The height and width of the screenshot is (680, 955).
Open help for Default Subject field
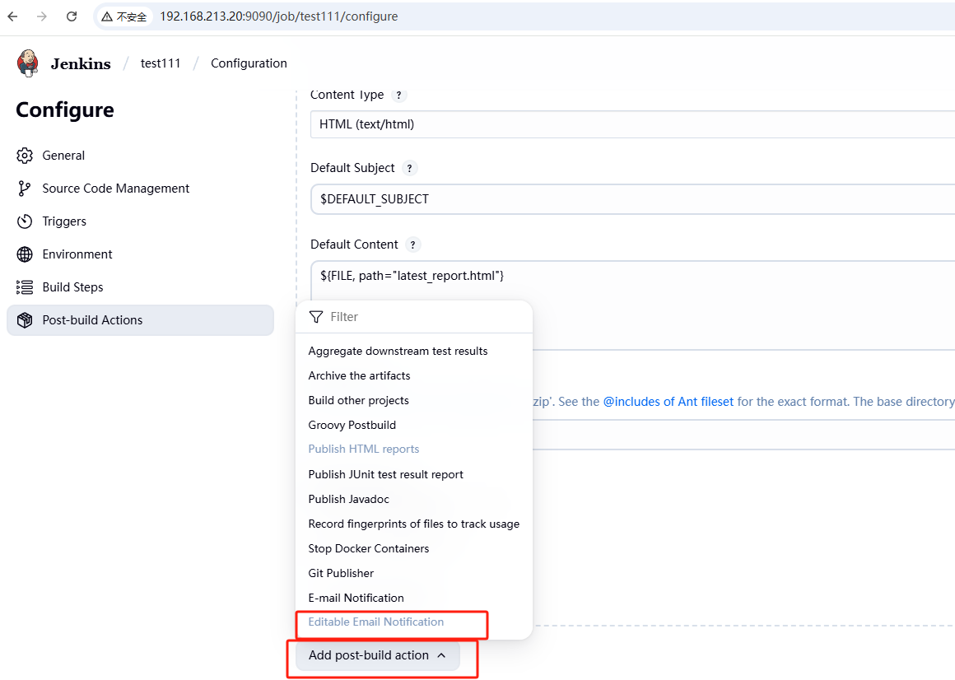click(409, 168)
